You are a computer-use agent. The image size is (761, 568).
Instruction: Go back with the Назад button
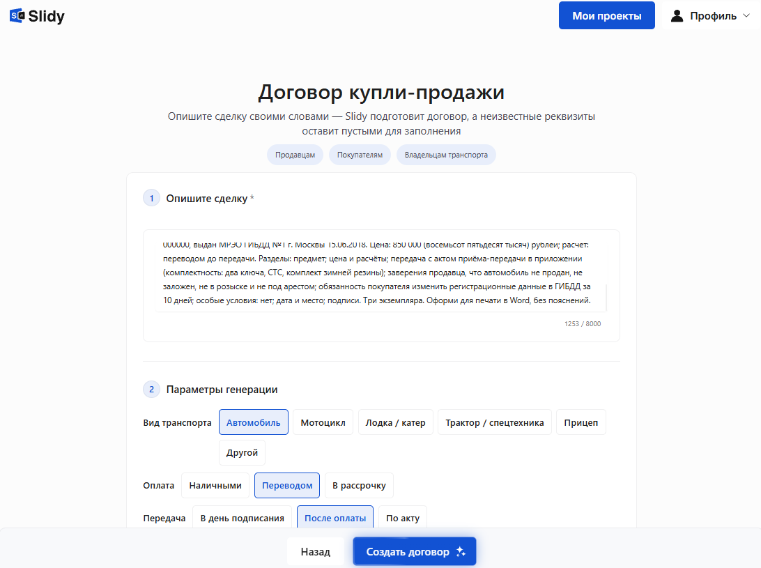click(316, 551)
